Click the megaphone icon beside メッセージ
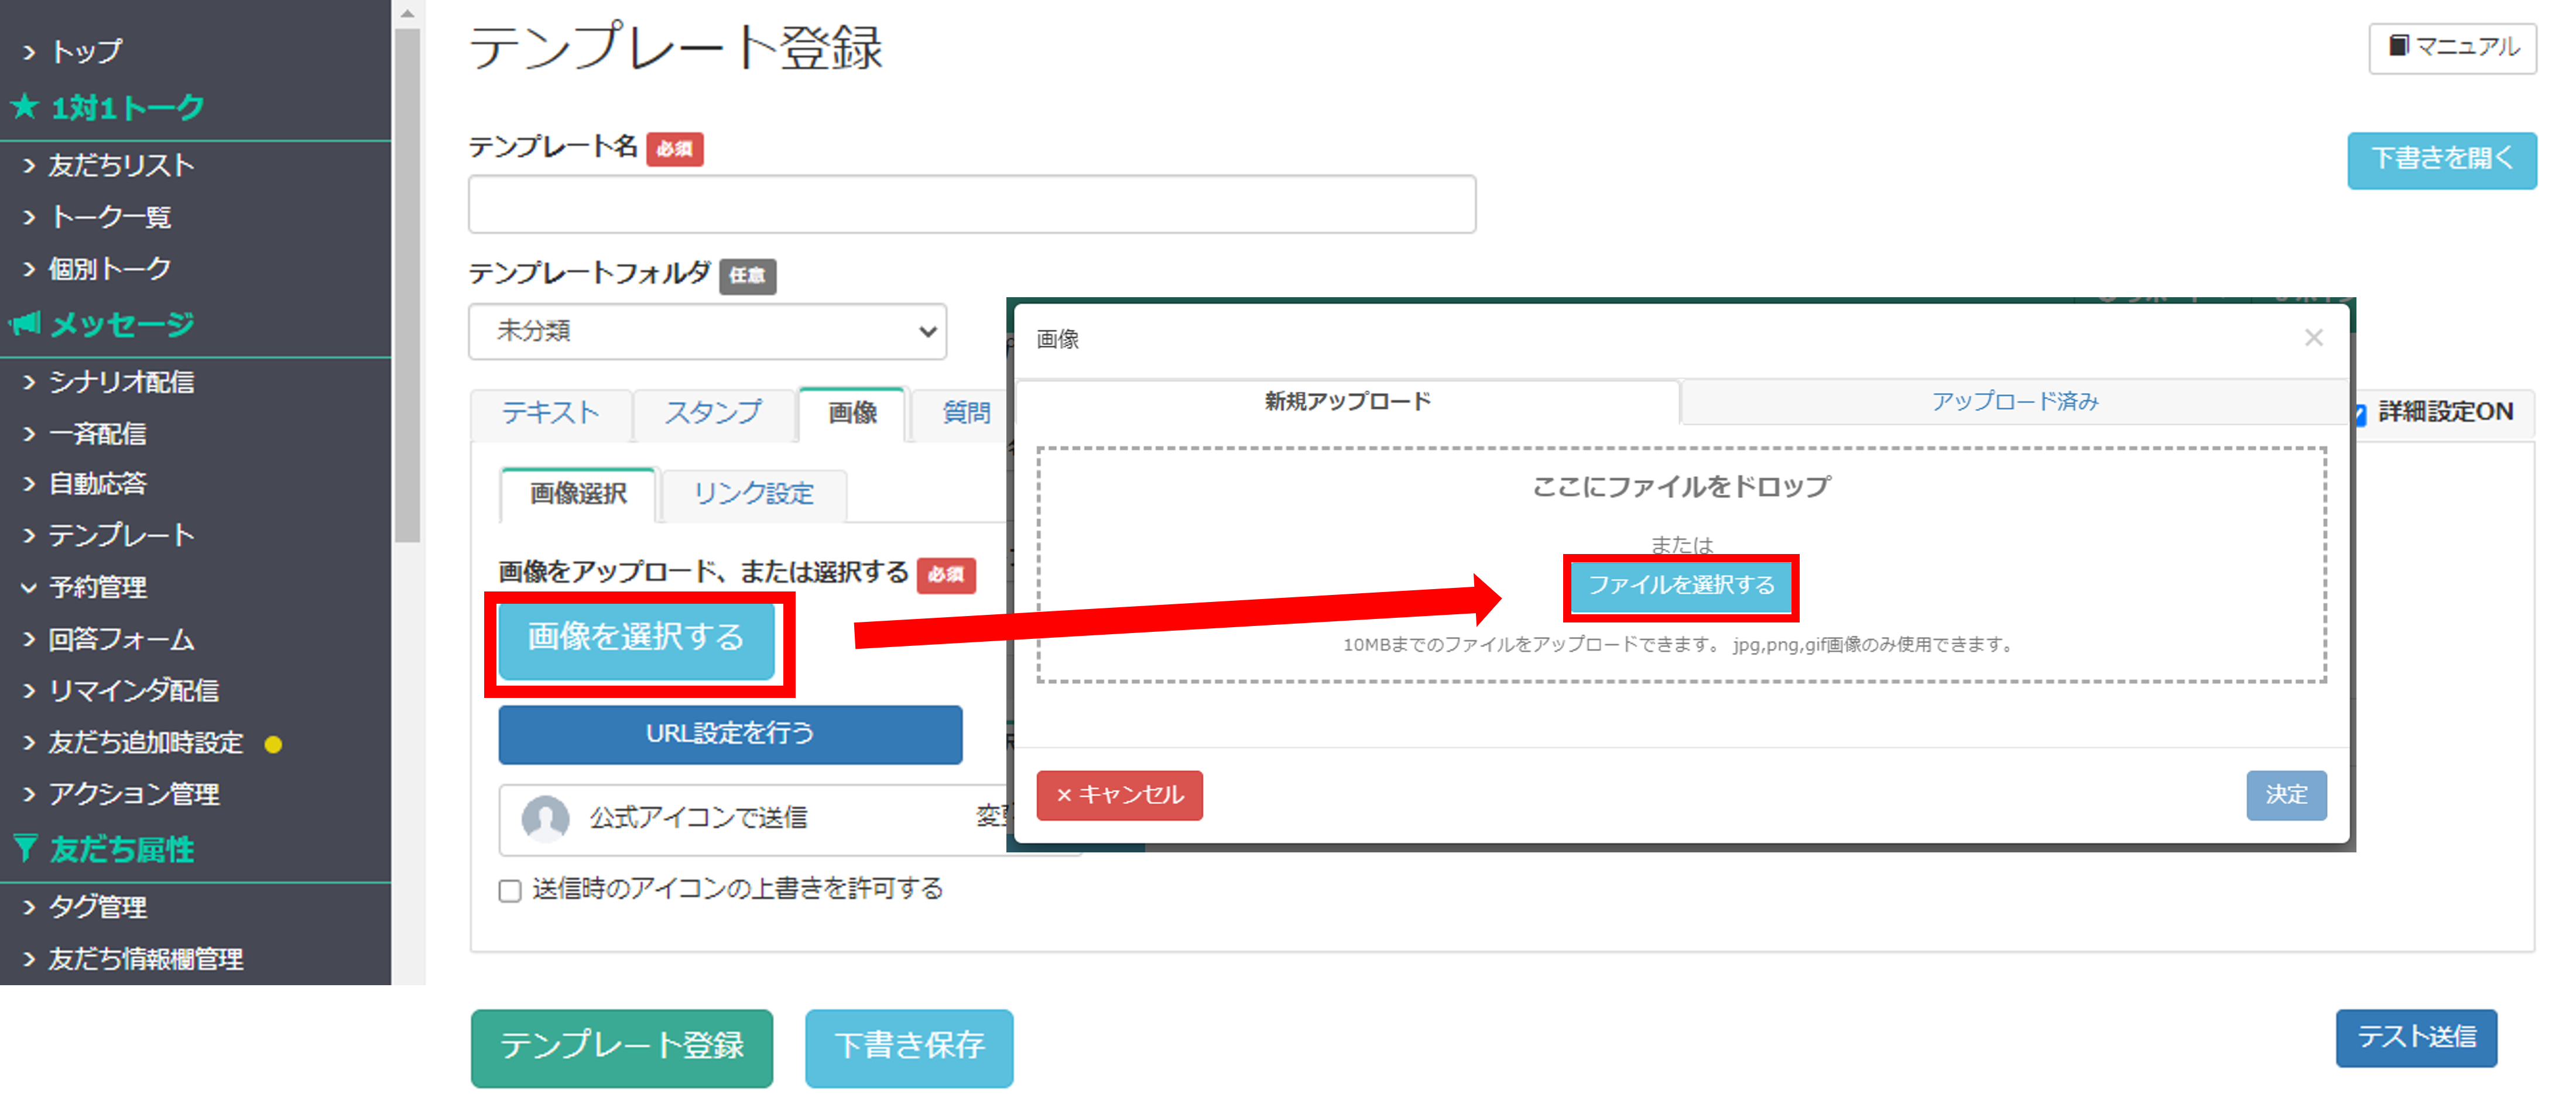2576x1094 pixels. point(25,323)
